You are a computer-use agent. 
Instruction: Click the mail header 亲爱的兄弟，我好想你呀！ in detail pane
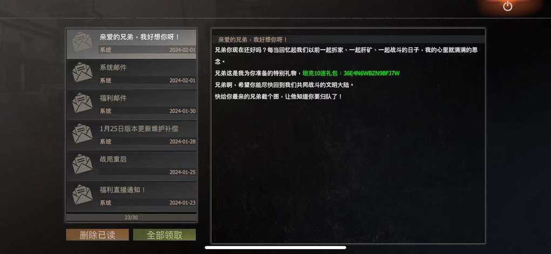(x=253, y=40)
